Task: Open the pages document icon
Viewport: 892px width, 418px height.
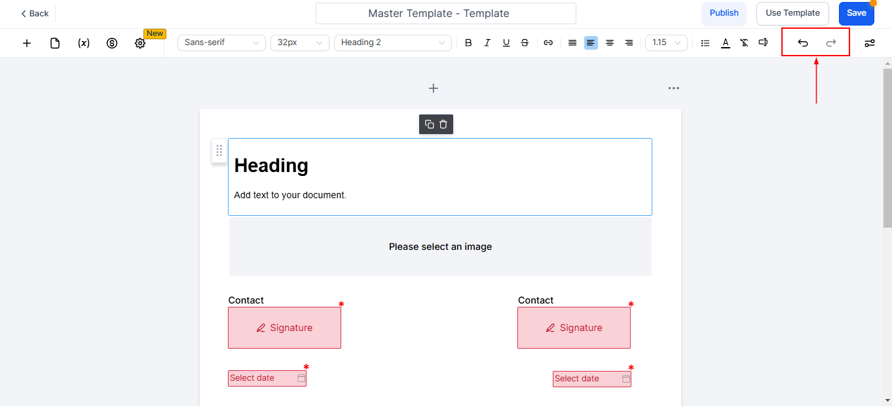Action: pyautogui.click(x=55, y=43)
